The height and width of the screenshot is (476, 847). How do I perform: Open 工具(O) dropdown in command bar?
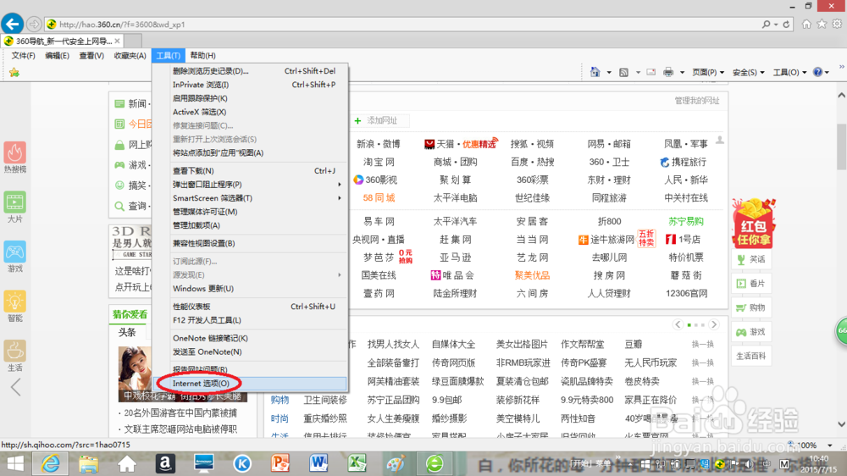[789, 72]
